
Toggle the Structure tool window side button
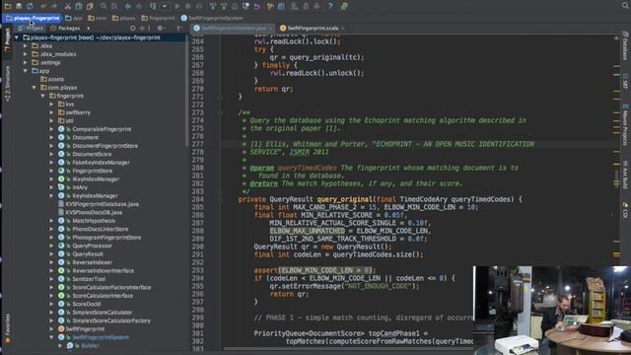pos(7,84)
